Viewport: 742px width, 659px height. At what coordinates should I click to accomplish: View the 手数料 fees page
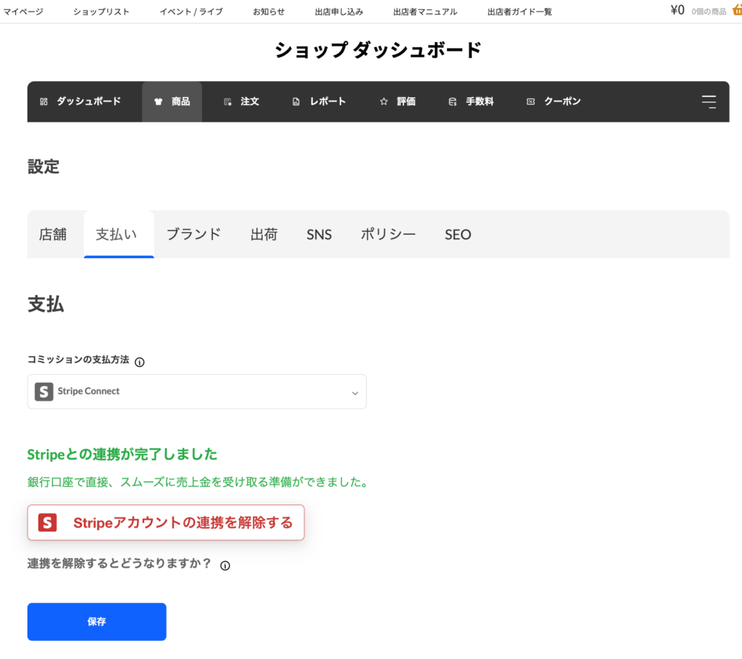pyautogui.click(x=471, y=101)
